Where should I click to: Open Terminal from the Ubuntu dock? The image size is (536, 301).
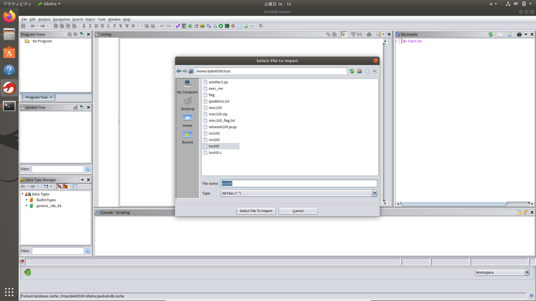[x=9, y=106]
